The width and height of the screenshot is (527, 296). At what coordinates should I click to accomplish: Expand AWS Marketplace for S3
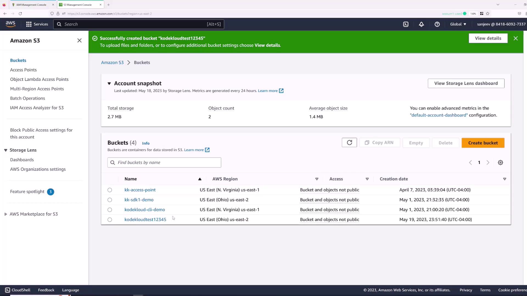pyautogui.click(x=5, y=214)
